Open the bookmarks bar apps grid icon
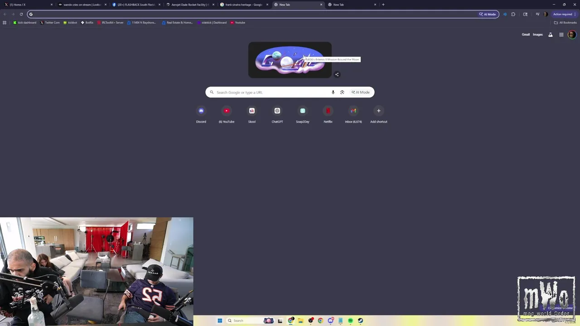580x326 pixels. (x=5, y=23)
